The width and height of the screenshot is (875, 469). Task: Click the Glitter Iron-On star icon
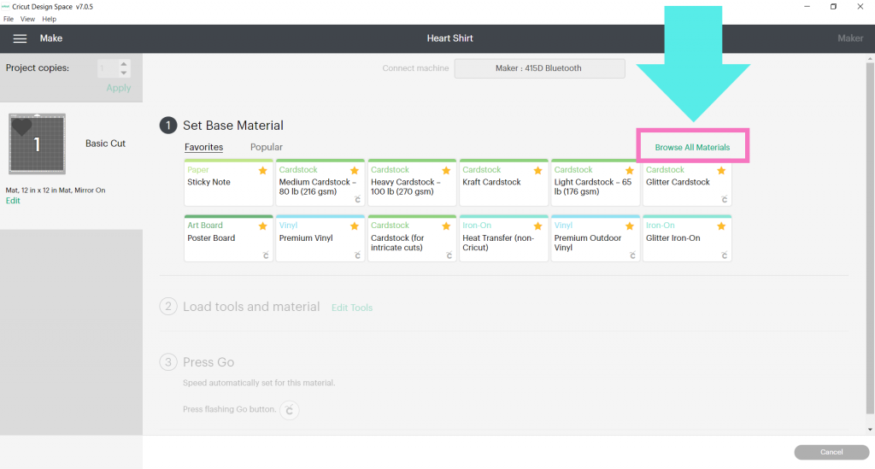(x=721, y=226)
